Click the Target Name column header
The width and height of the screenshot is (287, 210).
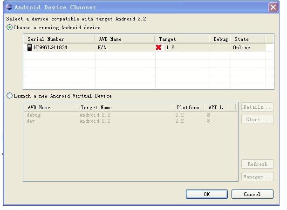coord(124,107)
